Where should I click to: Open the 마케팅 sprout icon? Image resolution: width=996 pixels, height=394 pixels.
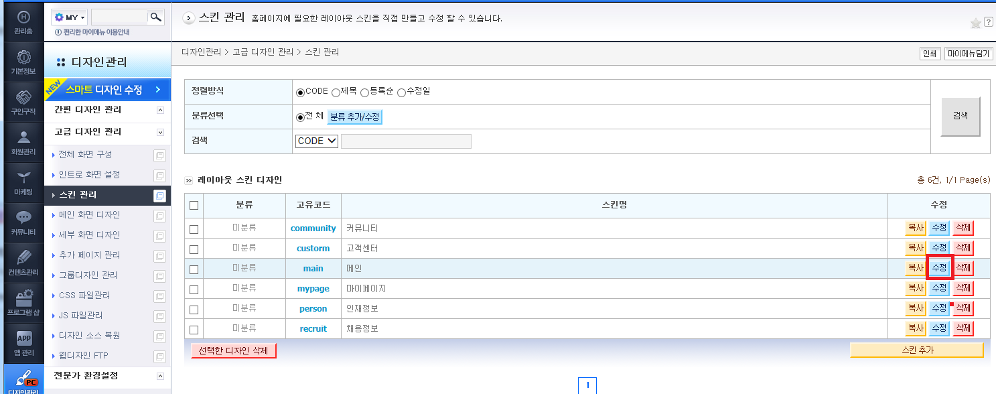point(23,183)
